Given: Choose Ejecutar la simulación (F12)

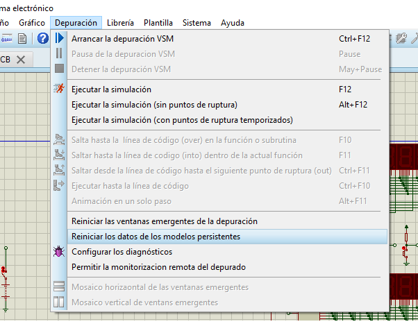Looking at the screenshot, I should 227,89.
